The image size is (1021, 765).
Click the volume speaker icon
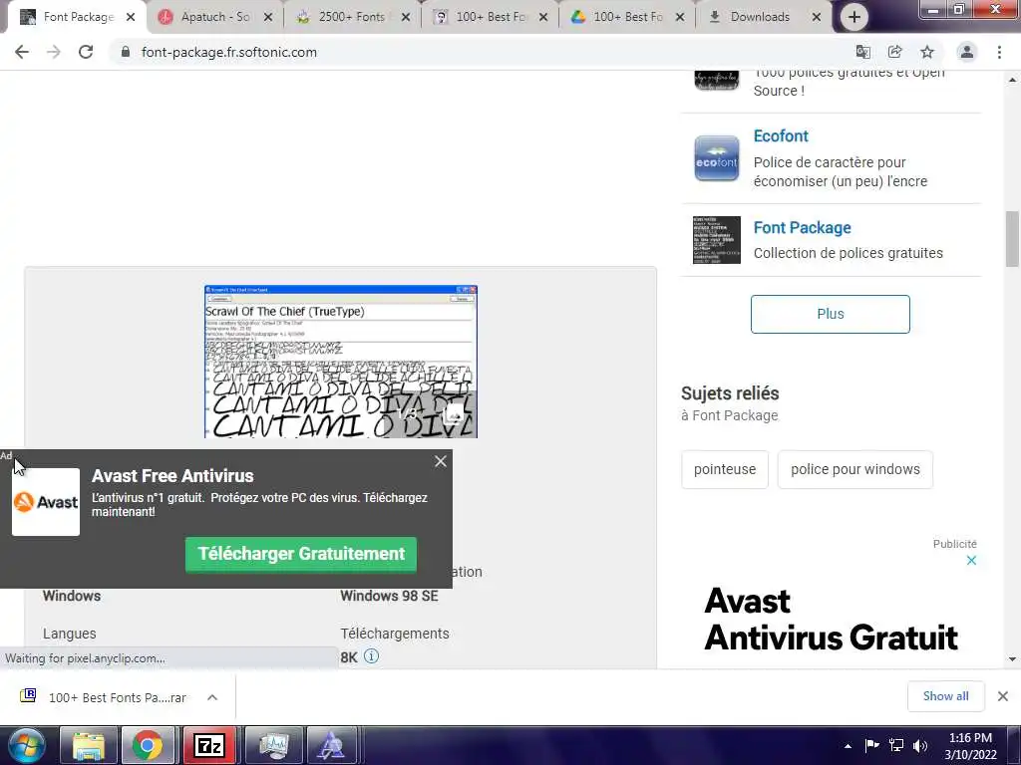[x=920, y=745]
